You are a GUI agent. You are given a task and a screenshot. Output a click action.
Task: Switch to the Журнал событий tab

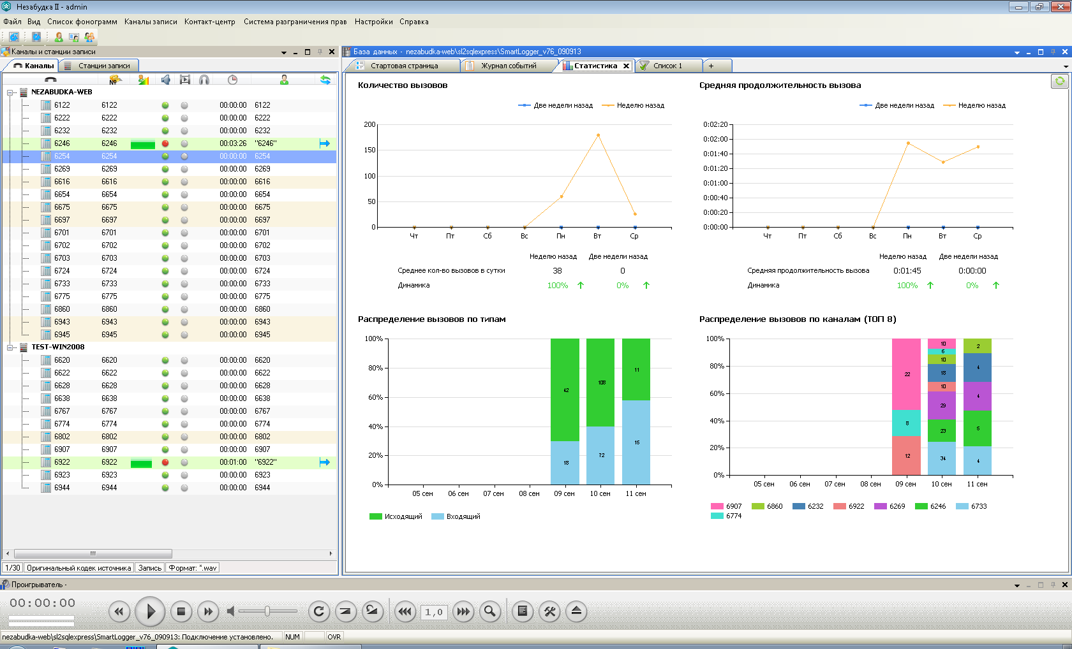pos(509,66)
